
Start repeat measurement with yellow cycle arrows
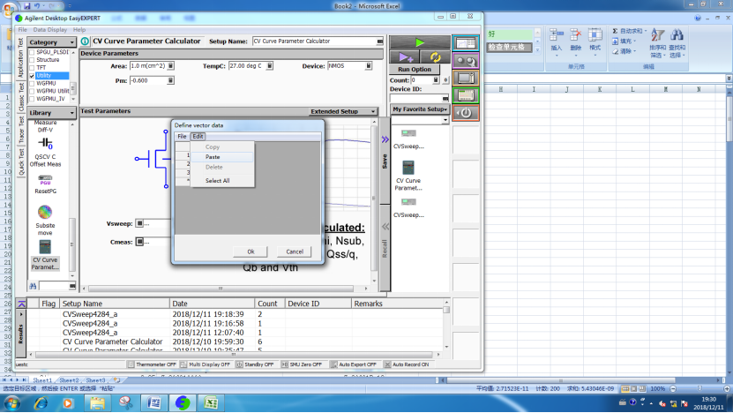pos(435,57)
